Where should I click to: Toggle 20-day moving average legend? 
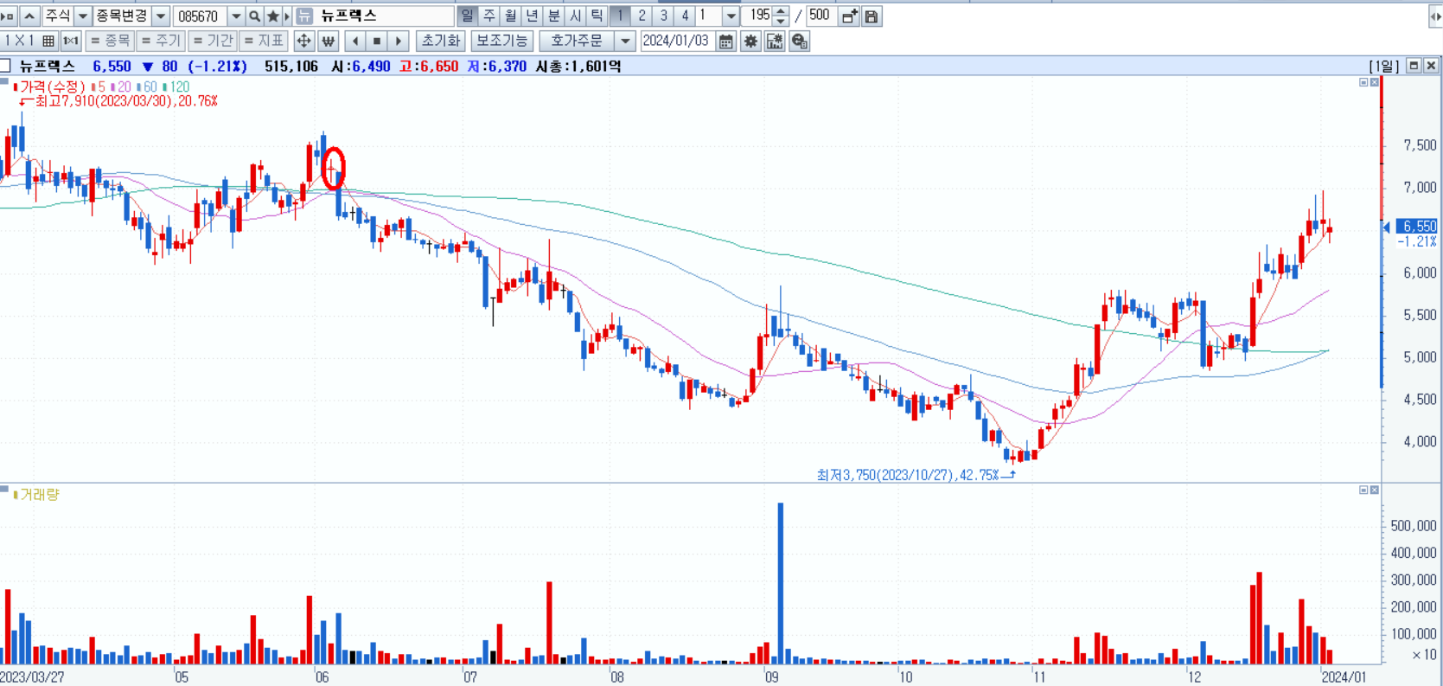pos(121,87)
